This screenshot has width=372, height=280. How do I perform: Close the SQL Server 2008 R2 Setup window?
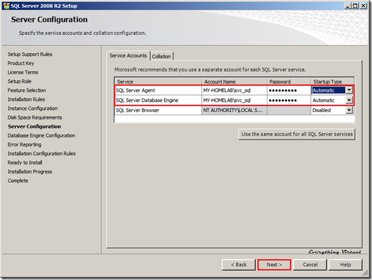pos(363,6)
